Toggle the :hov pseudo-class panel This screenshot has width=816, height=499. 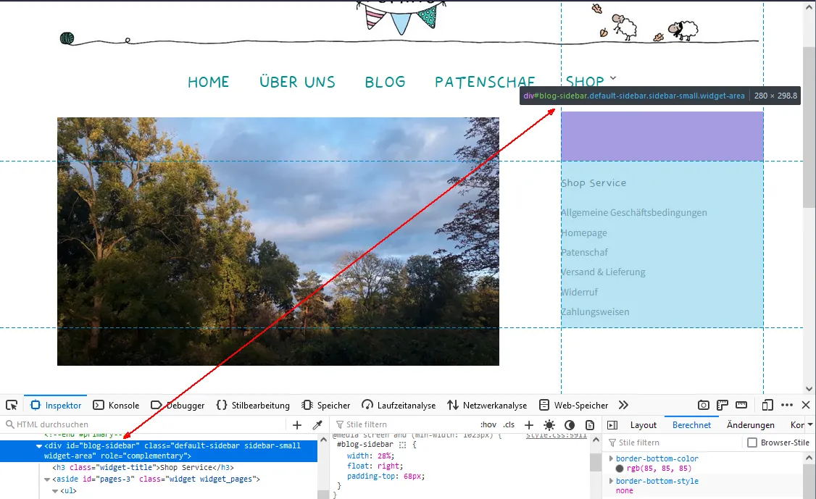(488, 424)
